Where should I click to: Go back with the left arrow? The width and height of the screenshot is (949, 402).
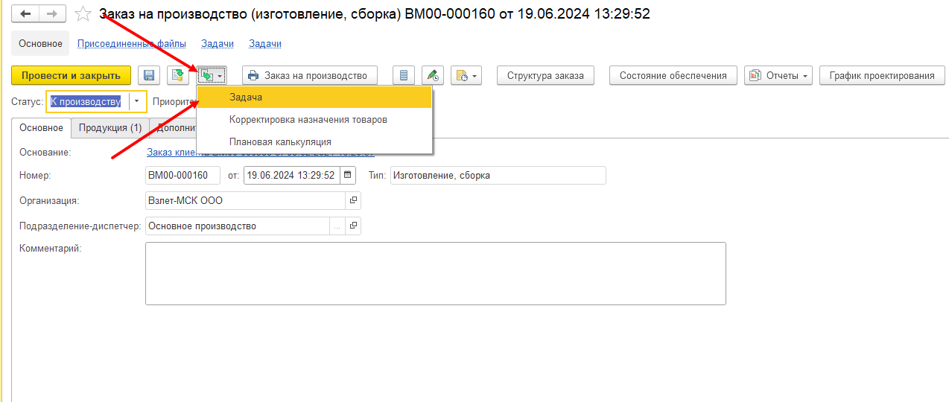coord(25,13)
